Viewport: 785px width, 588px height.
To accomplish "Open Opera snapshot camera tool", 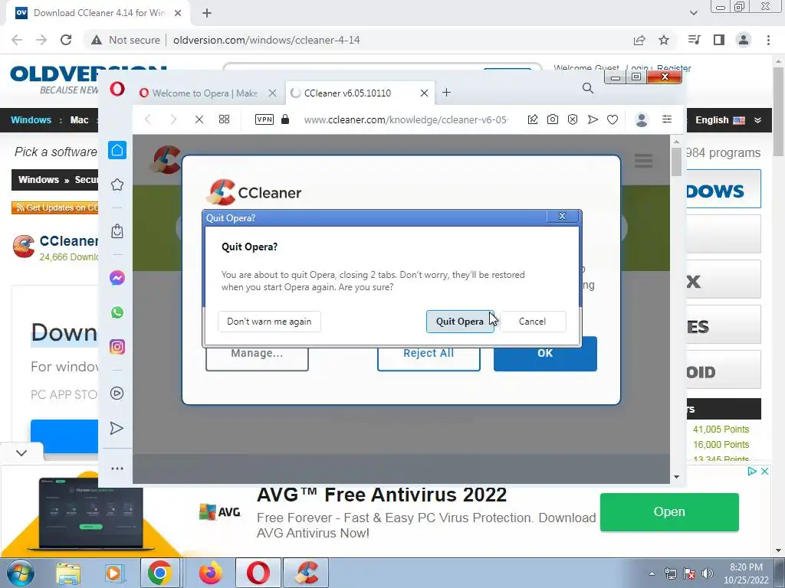I will pyautogui.click(x=553, y=119).
